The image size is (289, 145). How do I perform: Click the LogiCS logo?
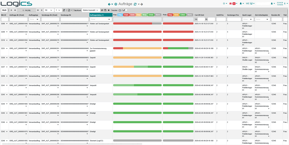tap(16, 4)
